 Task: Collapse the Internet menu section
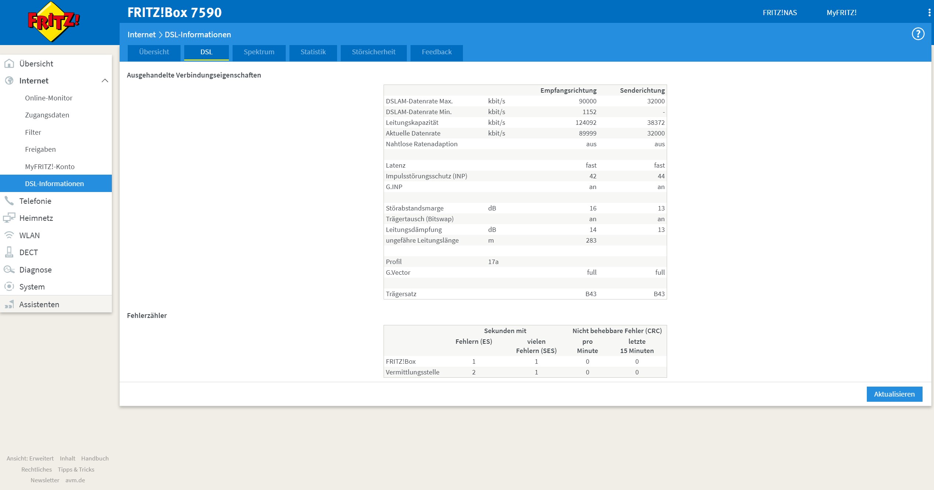(x=105, y=80)
